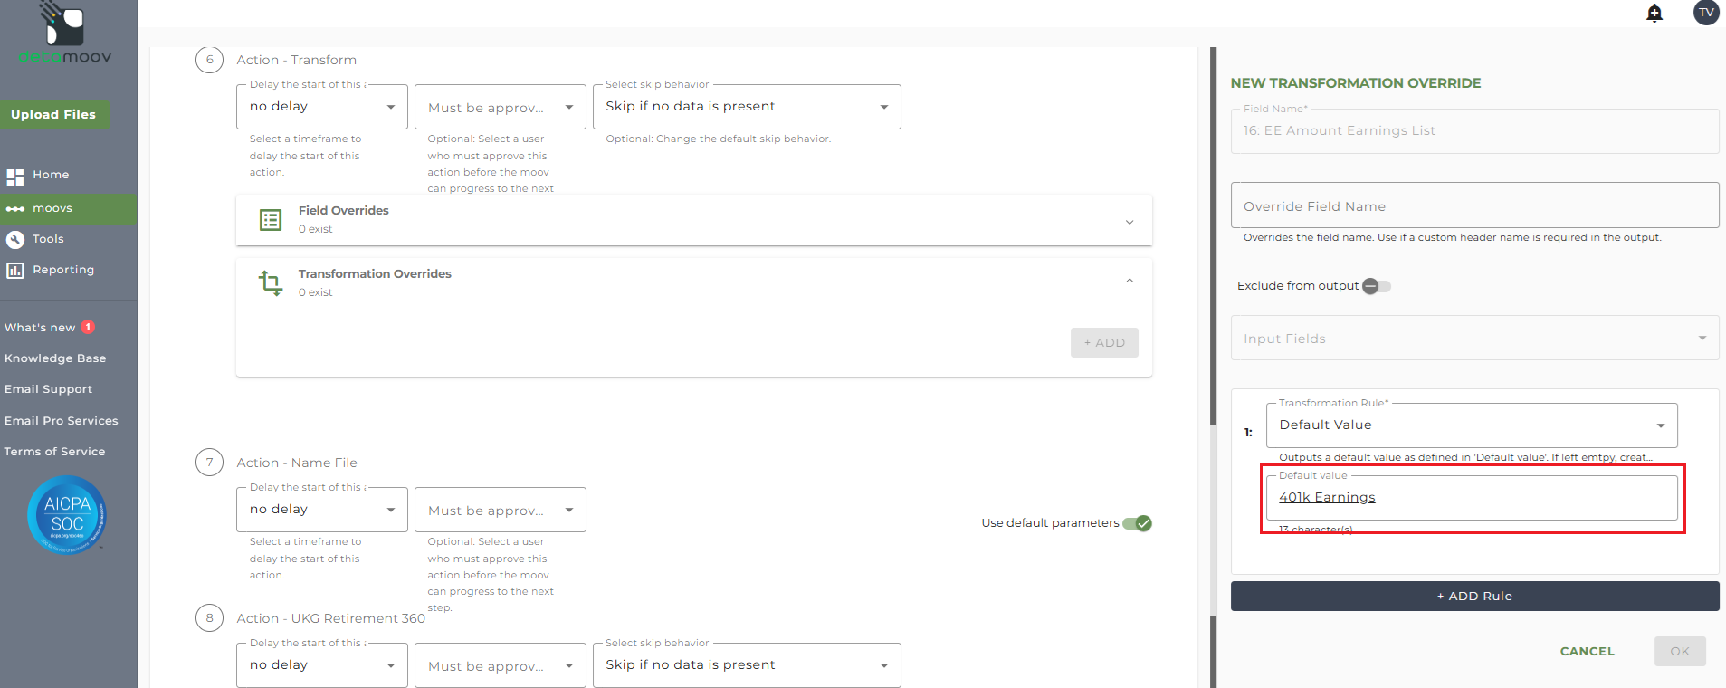Screen dimensions: 1726x688
Task: Click the Tools wrench icon
Action: click(15, 239)
